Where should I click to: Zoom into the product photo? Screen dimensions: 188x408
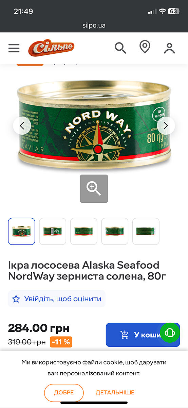tap(94, 189)
